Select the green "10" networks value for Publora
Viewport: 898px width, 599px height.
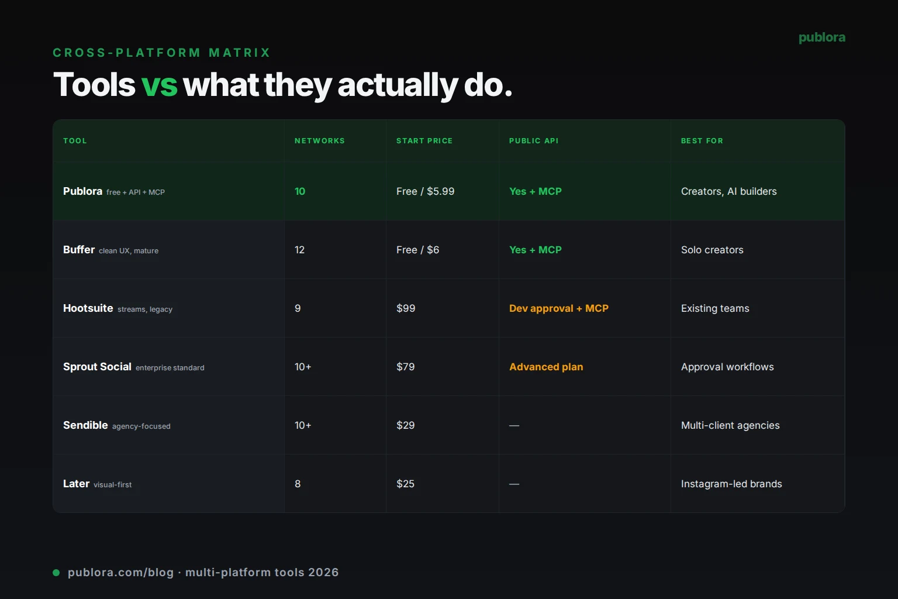click(300, 191)
